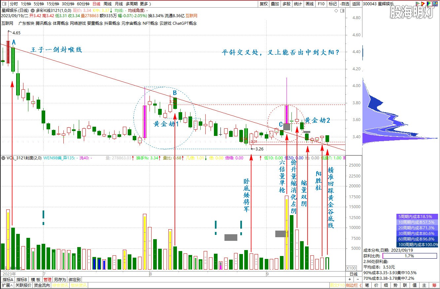Click the 叠加 overlay button
The image size is (440, 289).
(x=275, y=4)
